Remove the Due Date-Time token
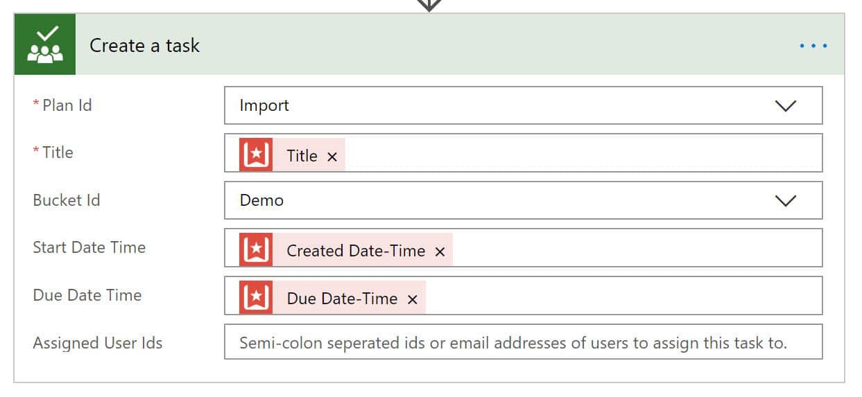This screenshot has height=397, width=862. click(x=413, y=299)
